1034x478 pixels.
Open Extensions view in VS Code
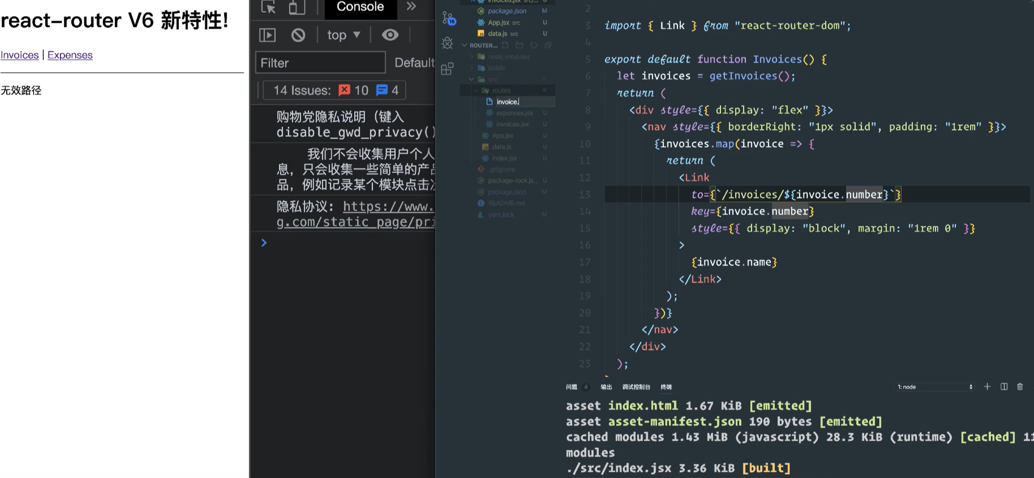[x=447, y=69]
